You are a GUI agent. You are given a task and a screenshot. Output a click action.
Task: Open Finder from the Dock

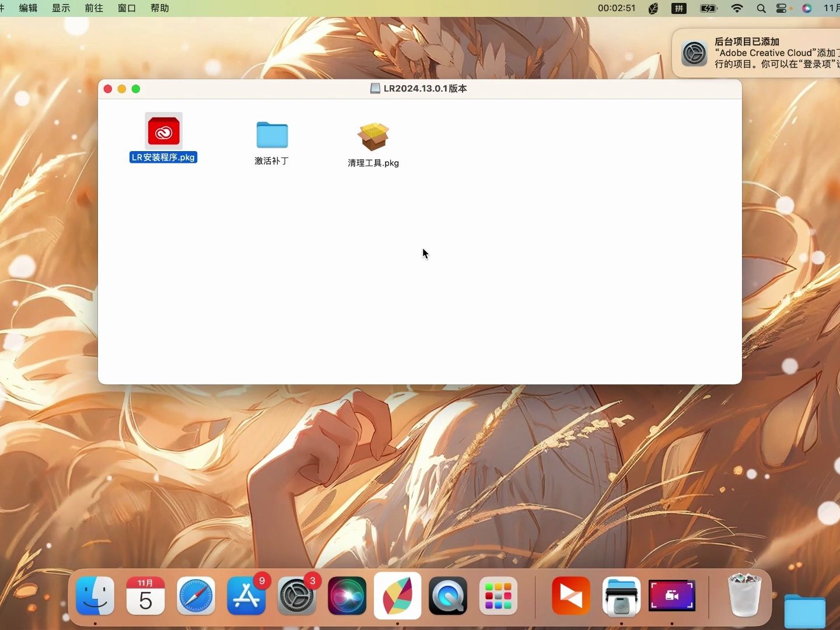[x=95, y=596]
